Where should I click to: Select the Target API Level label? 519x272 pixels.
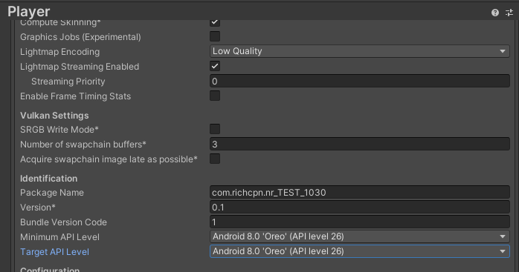click(54, 252)
